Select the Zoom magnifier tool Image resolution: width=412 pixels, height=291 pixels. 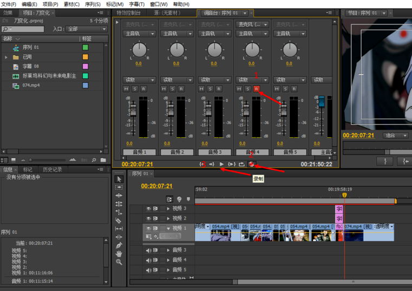tap(119, 262)
